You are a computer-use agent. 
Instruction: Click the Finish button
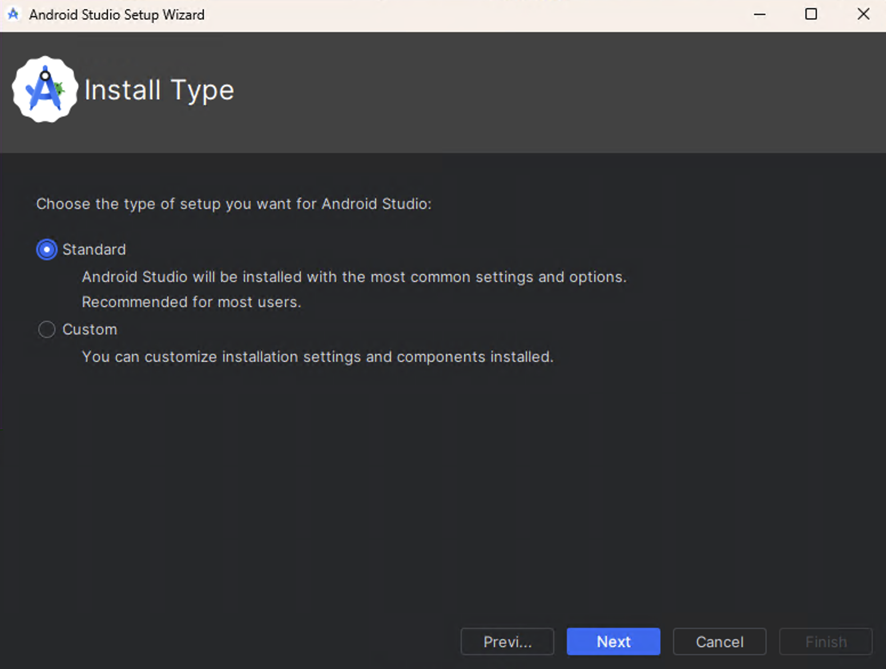coord(825,642)
